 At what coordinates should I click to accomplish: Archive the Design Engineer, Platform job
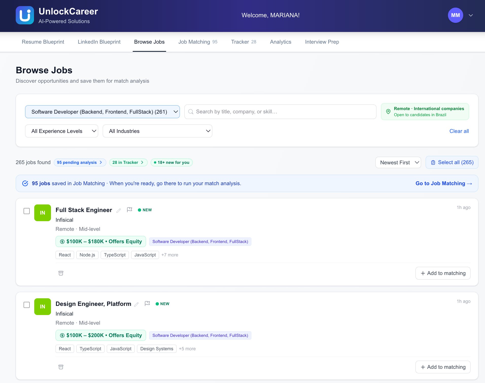tap(61, 367)
